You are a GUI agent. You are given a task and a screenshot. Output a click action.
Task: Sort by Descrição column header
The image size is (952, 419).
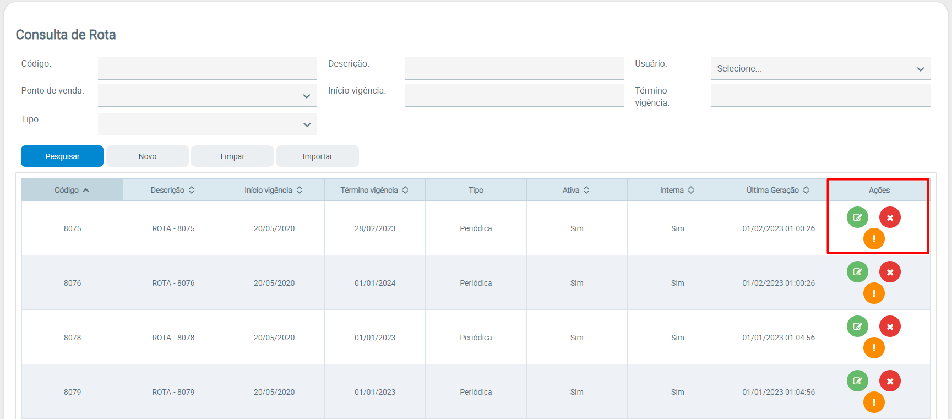[x=173, y=190]
